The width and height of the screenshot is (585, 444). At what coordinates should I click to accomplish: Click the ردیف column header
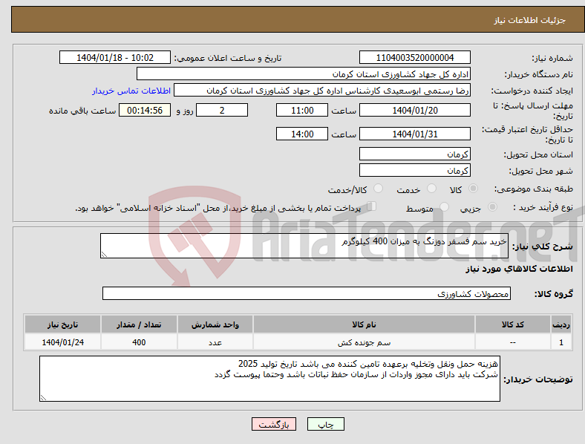pyautogui.click(x=561, y=324)
